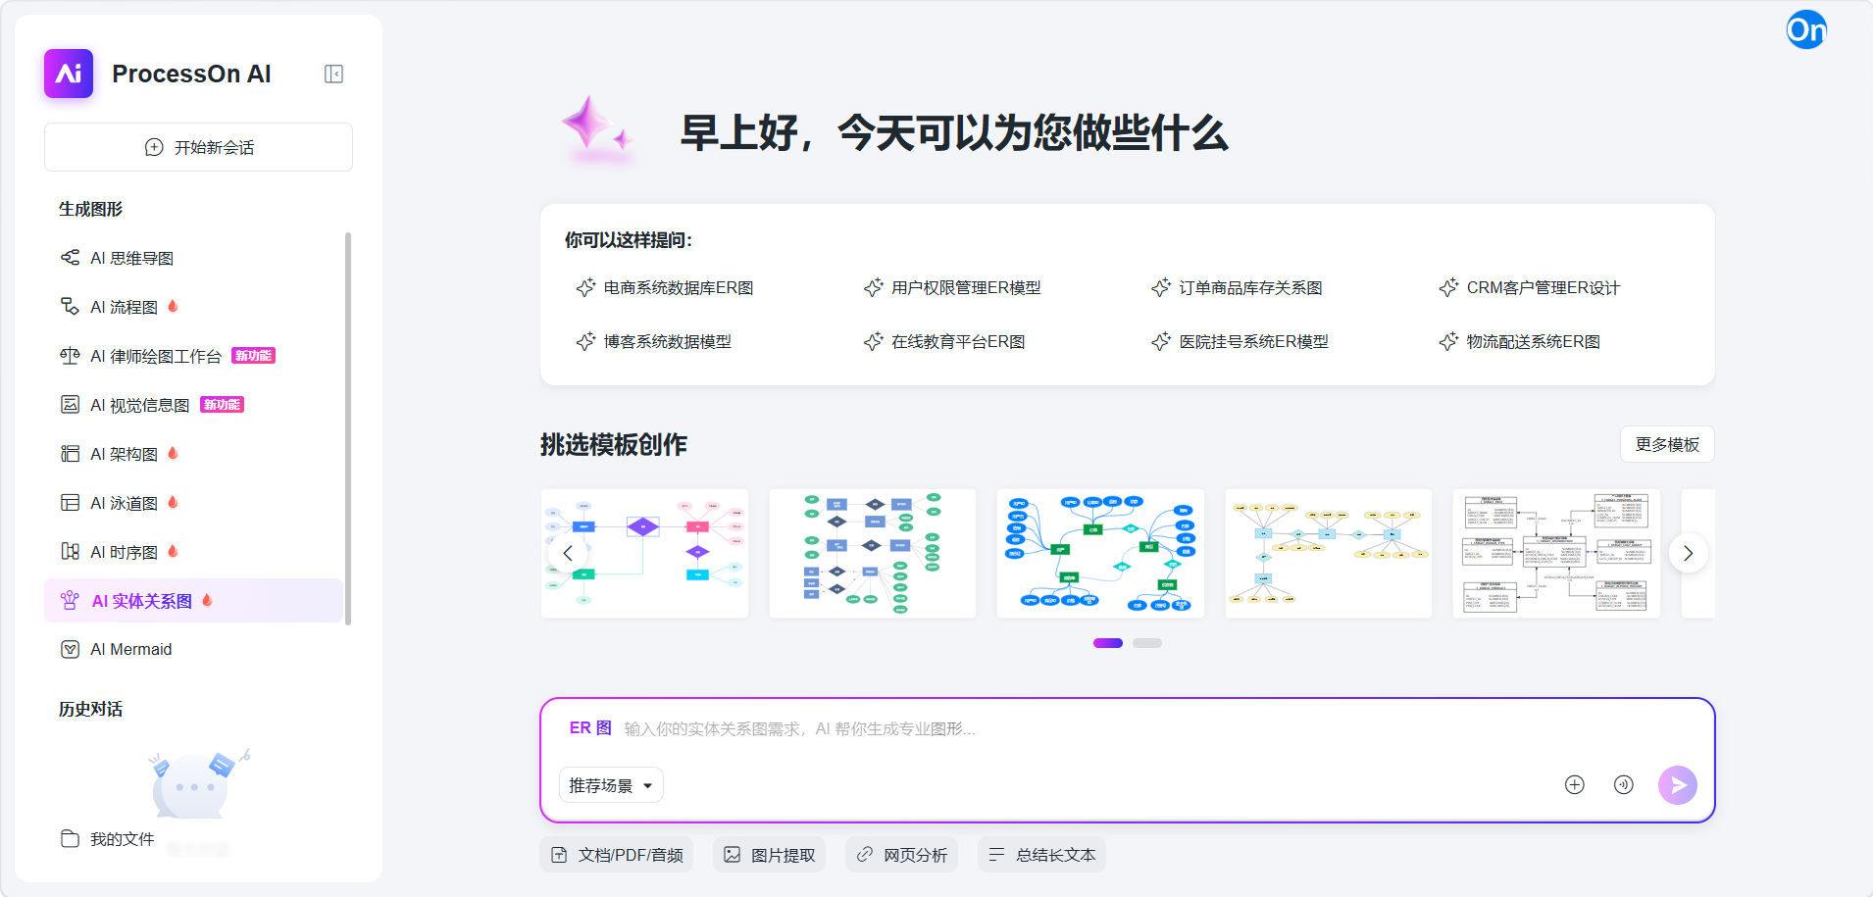The width and height of the screenshot is (1873, 897).
Task: Click the sparkle icon beside 博客系统数据模型
Action: (x=585, y=341)
